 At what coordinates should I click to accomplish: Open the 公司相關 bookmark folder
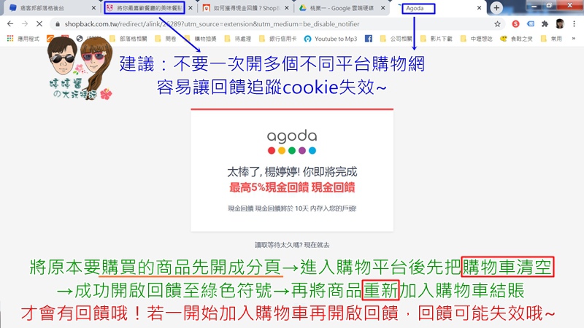pos(396,39)
